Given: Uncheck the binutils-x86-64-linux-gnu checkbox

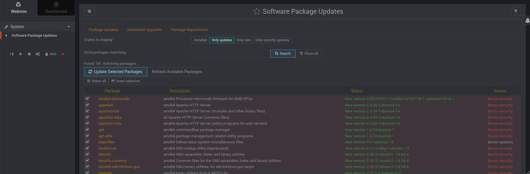Looking at the screenshot, I should [87, 166].
